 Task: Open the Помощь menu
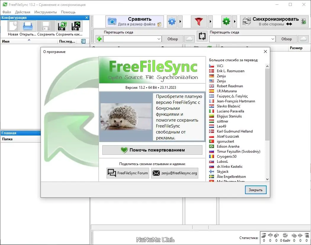(x=68, y=12)
